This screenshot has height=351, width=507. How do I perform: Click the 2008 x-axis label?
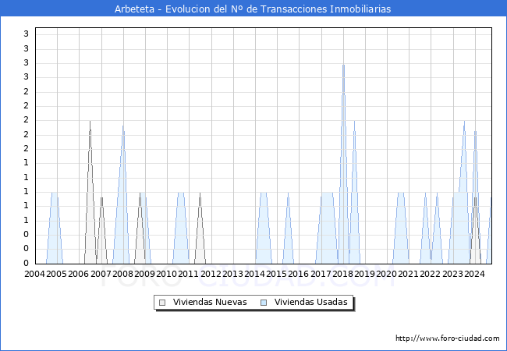[x=122, y=274]
